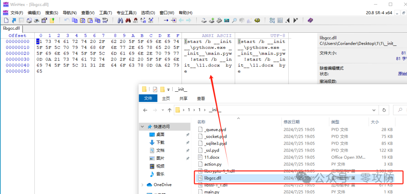The height and width of the screenshot is (194, 407).
Task: Create a new file in WinHex toolbar
Action: coord(6,20)
